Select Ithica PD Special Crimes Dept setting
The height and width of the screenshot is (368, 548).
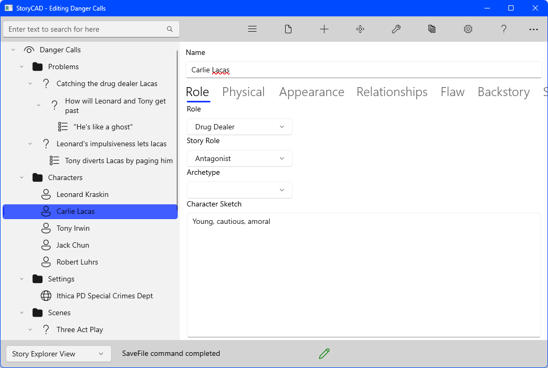click(x=105, y=296)
